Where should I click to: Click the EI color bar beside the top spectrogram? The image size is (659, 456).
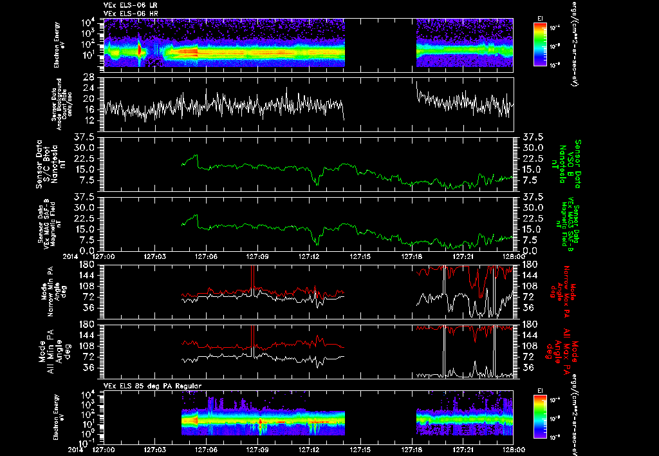540,44
